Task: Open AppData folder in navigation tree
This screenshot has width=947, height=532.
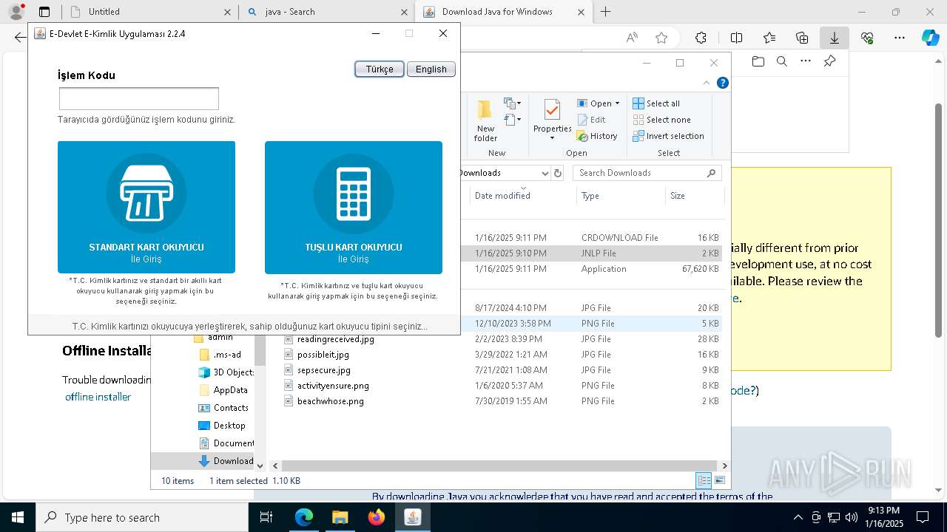Action: point(223,390)
